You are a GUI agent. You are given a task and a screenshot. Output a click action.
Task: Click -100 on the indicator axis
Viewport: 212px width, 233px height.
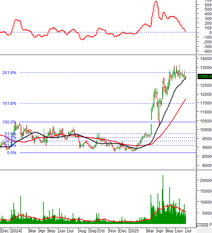point(207,37)
